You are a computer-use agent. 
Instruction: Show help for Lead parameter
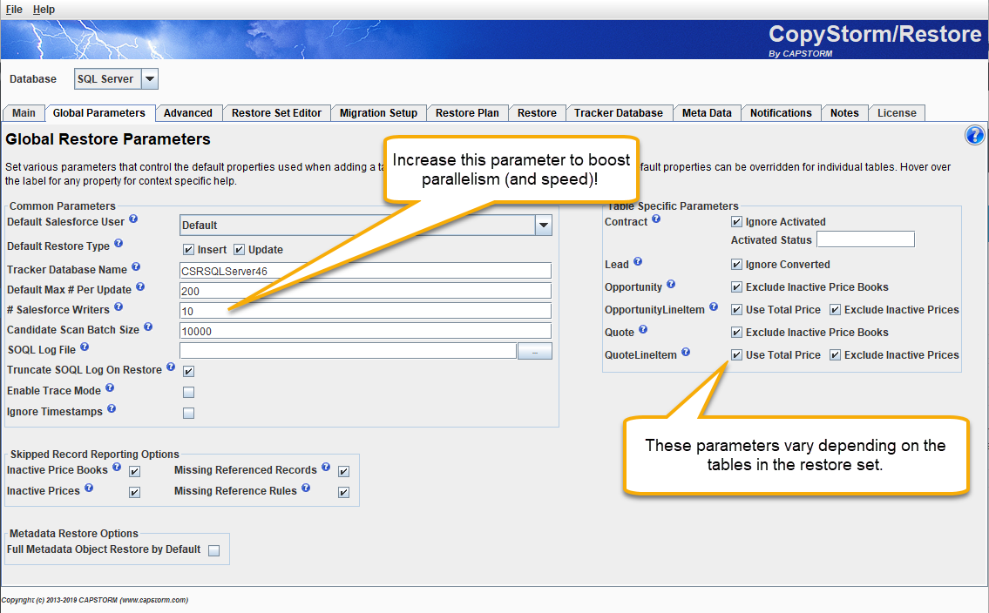point(639,261)
